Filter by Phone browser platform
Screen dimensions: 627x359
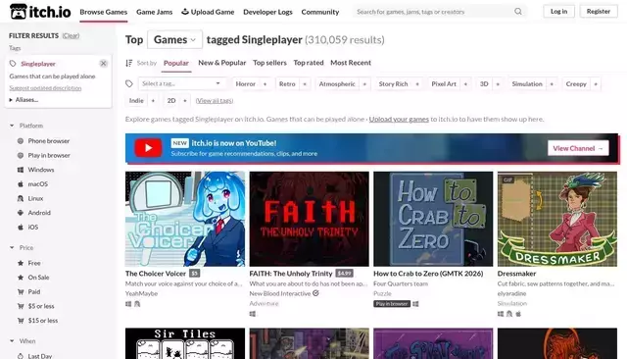coord(48,141)
